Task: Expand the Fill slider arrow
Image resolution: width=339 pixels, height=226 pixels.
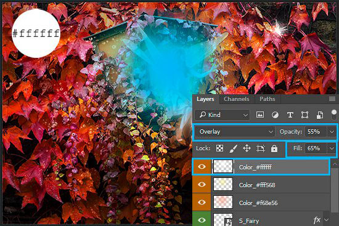Action: 332,148
